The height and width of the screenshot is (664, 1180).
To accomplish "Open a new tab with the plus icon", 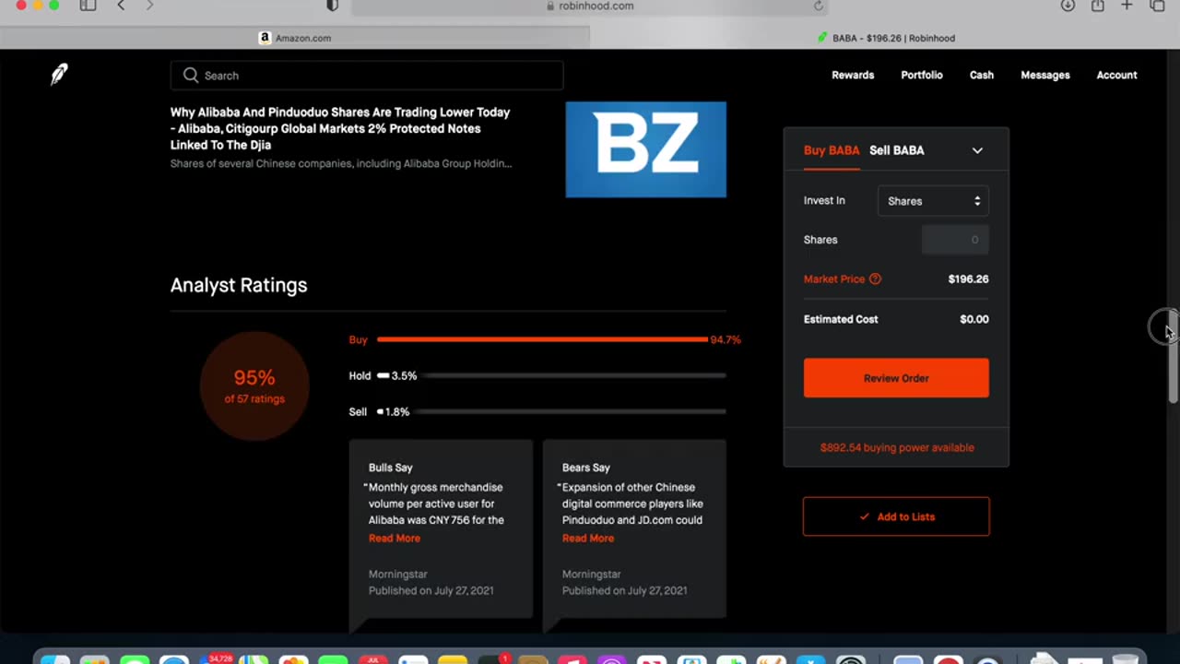I will click(x=1127, y=6).
